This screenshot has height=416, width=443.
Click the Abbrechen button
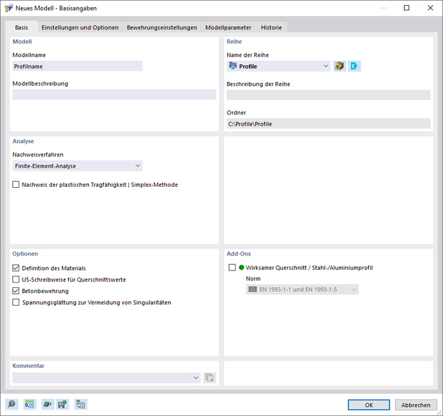[x=416, y=405]
